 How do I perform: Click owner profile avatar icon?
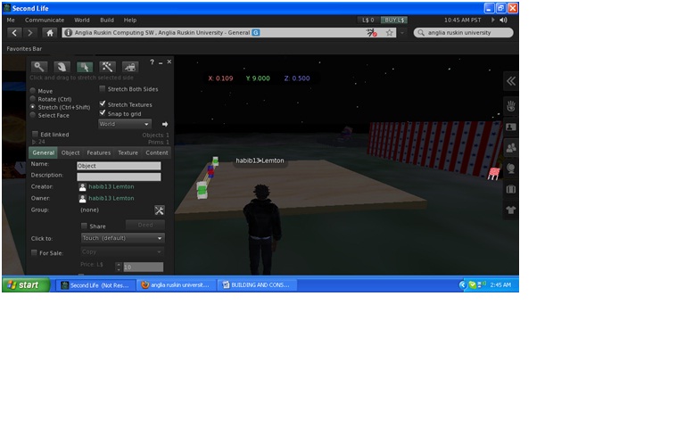(83, 199)
